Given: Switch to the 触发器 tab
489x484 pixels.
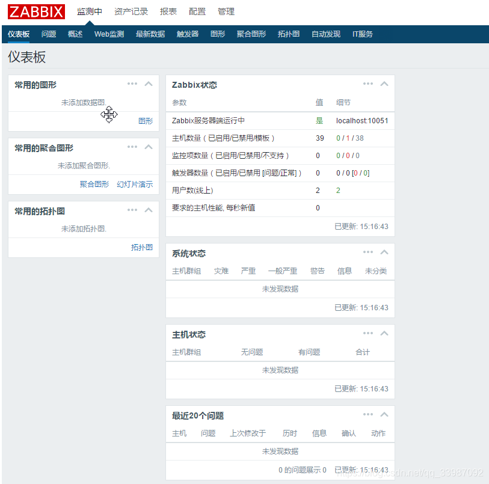Looking at the screenshot, I should (189, 34).
